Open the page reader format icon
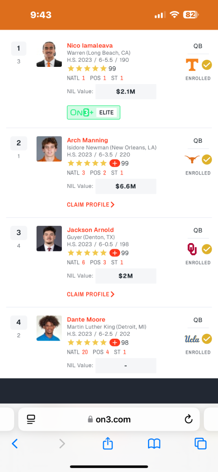This screenshot has height=472, width=218. 31,419
